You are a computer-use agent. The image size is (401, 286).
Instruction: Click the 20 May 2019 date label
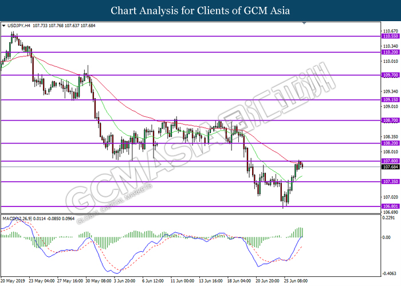[13, 281]
